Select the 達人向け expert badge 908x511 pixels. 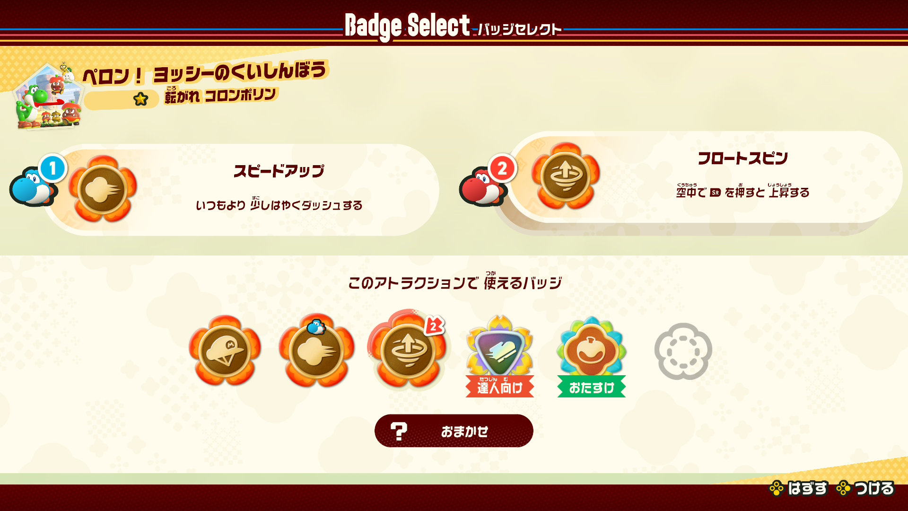click(x=499, y=356)
